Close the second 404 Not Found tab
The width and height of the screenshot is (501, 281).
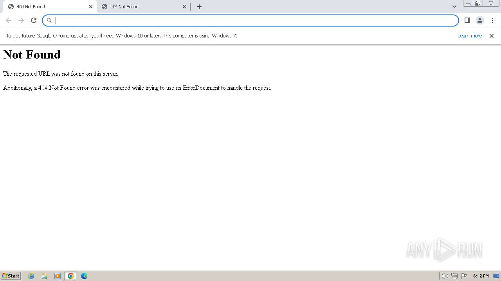184,7
